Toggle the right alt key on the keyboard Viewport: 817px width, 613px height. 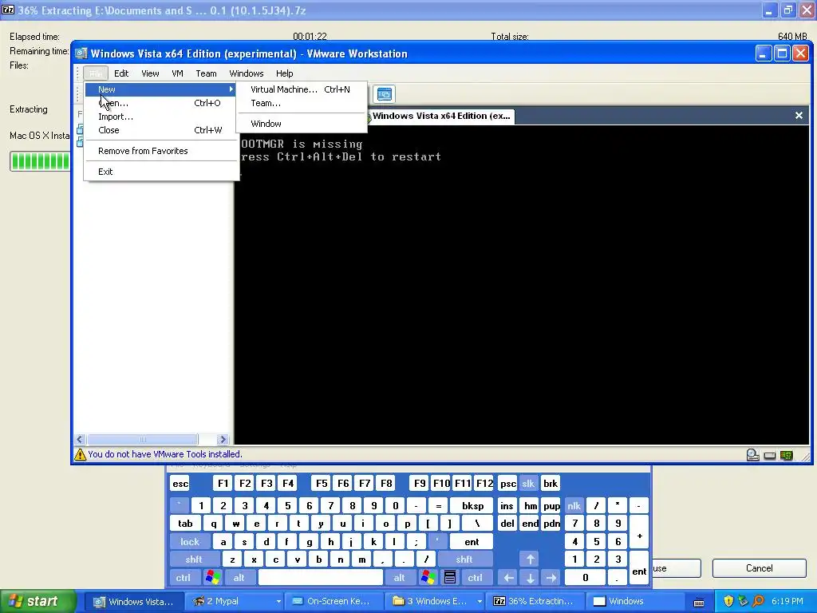click(x=399, y=578)
